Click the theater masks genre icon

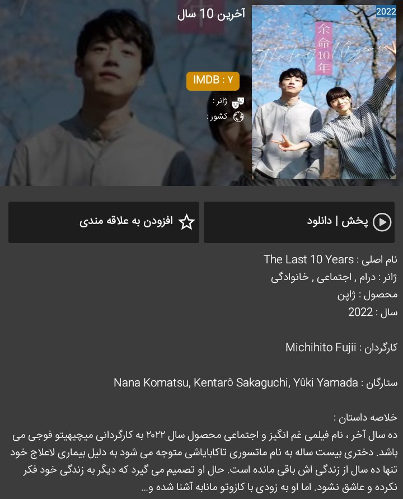click(x=238, y=102)
